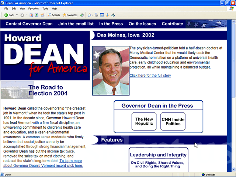Click the scrollbar up arrow
236x177 pixels.
[x=233, y=21]
